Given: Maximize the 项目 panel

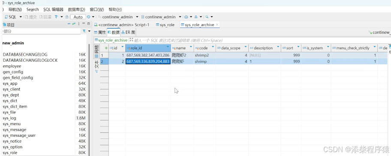Looking at the screenshot, I should [88, 24].
